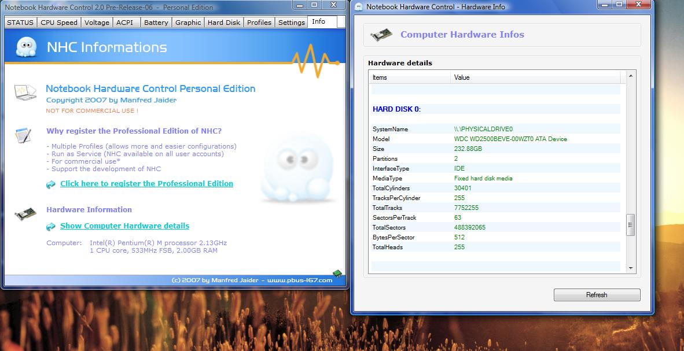This screenshot has width=684, height=351.
Task: Click the BytesPerSector 512 value
Action: pyautogui.click(x=459, y=237)
